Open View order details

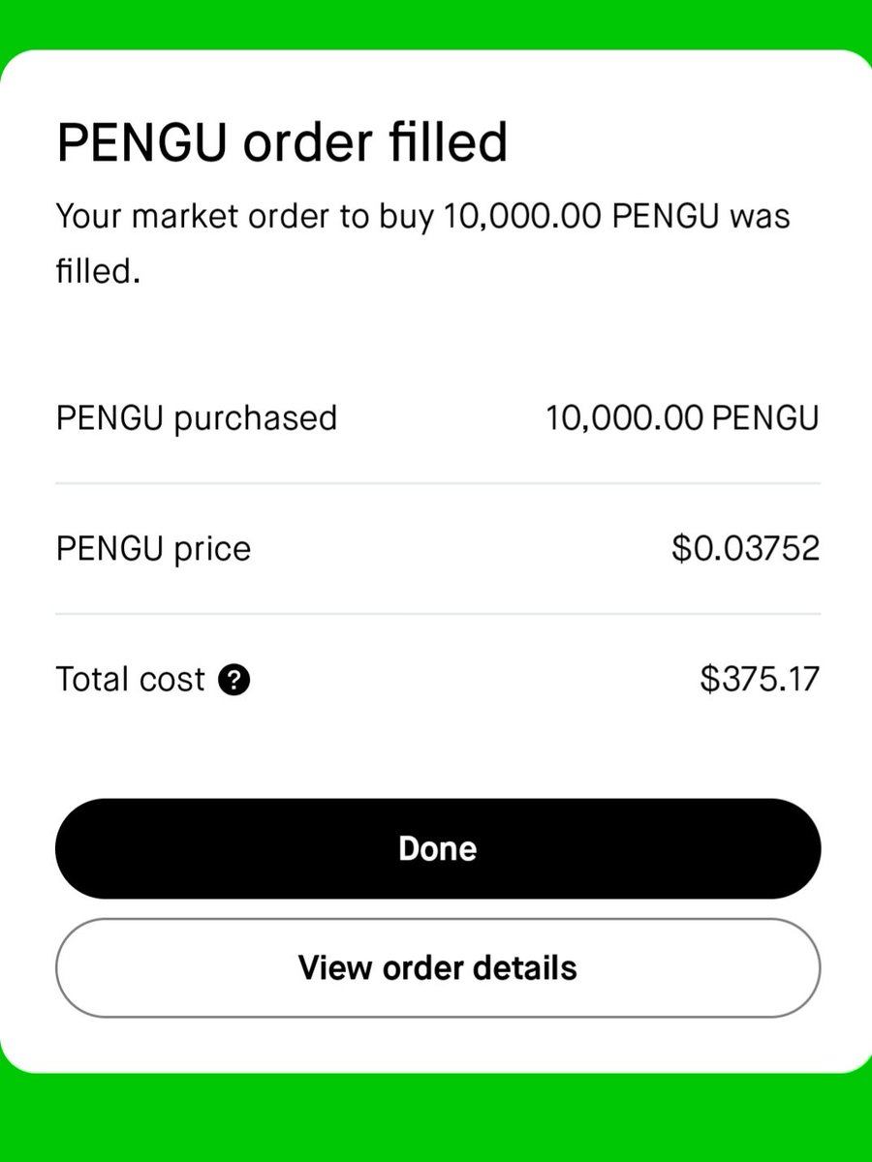(438, 968)
